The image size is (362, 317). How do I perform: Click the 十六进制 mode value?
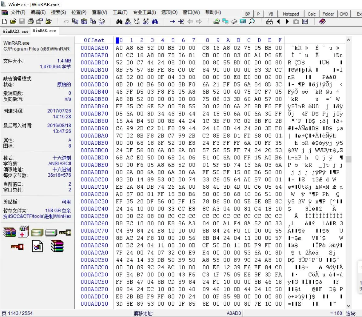(x=62, y=158)
